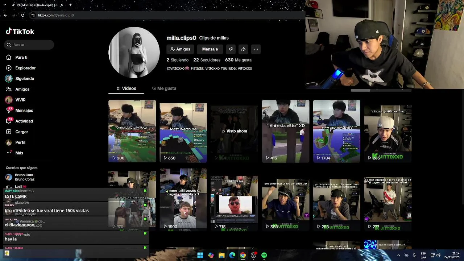This screenshot has width=464, height=261.
Task: Open the 2 Siguiendo list
Action: [x=177, y=60]
